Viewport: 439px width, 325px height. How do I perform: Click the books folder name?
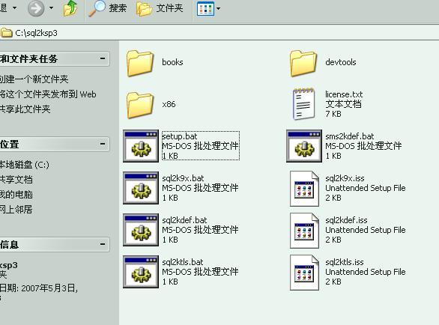click(x=172, y=62)
